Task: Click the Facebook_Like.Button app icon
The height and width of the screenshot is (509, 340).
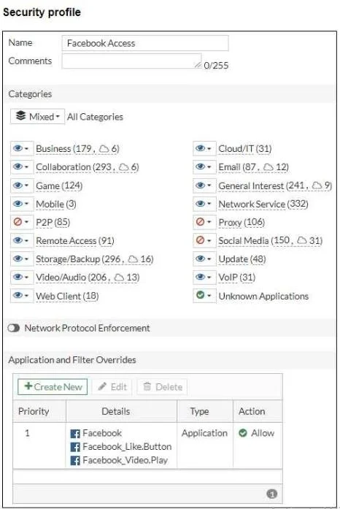Action: click(75, 447)
